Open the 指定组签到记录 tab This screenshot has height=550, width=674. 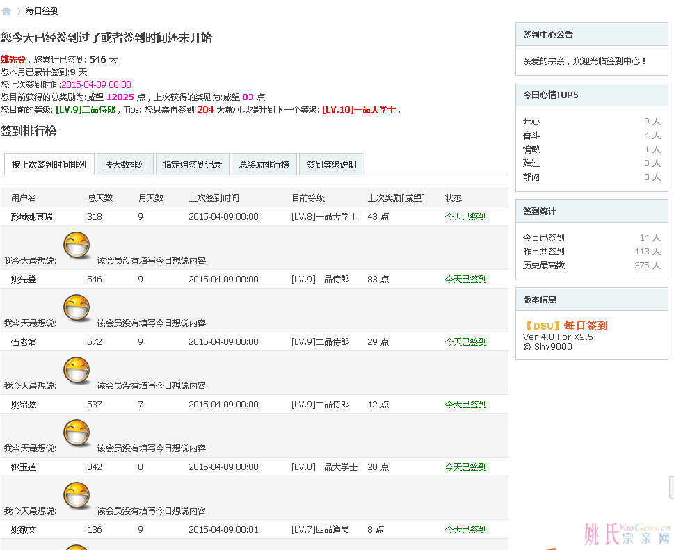coord(192,165)
